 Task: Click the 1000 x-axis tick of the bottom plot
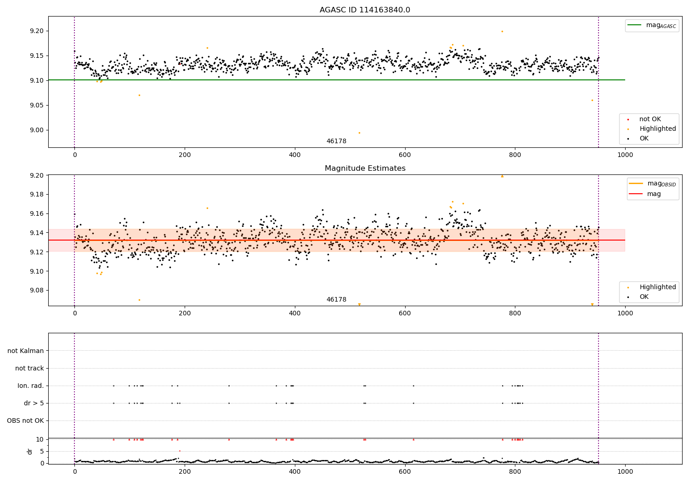click(x=625, y=471)
